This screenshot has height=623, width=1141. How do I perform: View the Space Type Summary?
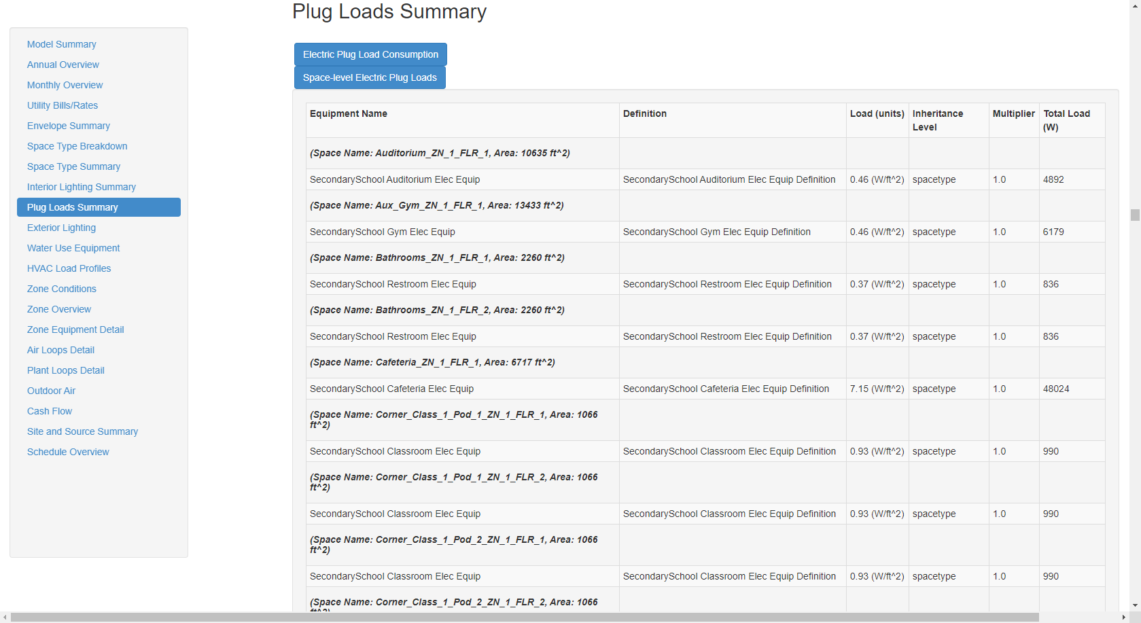[73, 166]
